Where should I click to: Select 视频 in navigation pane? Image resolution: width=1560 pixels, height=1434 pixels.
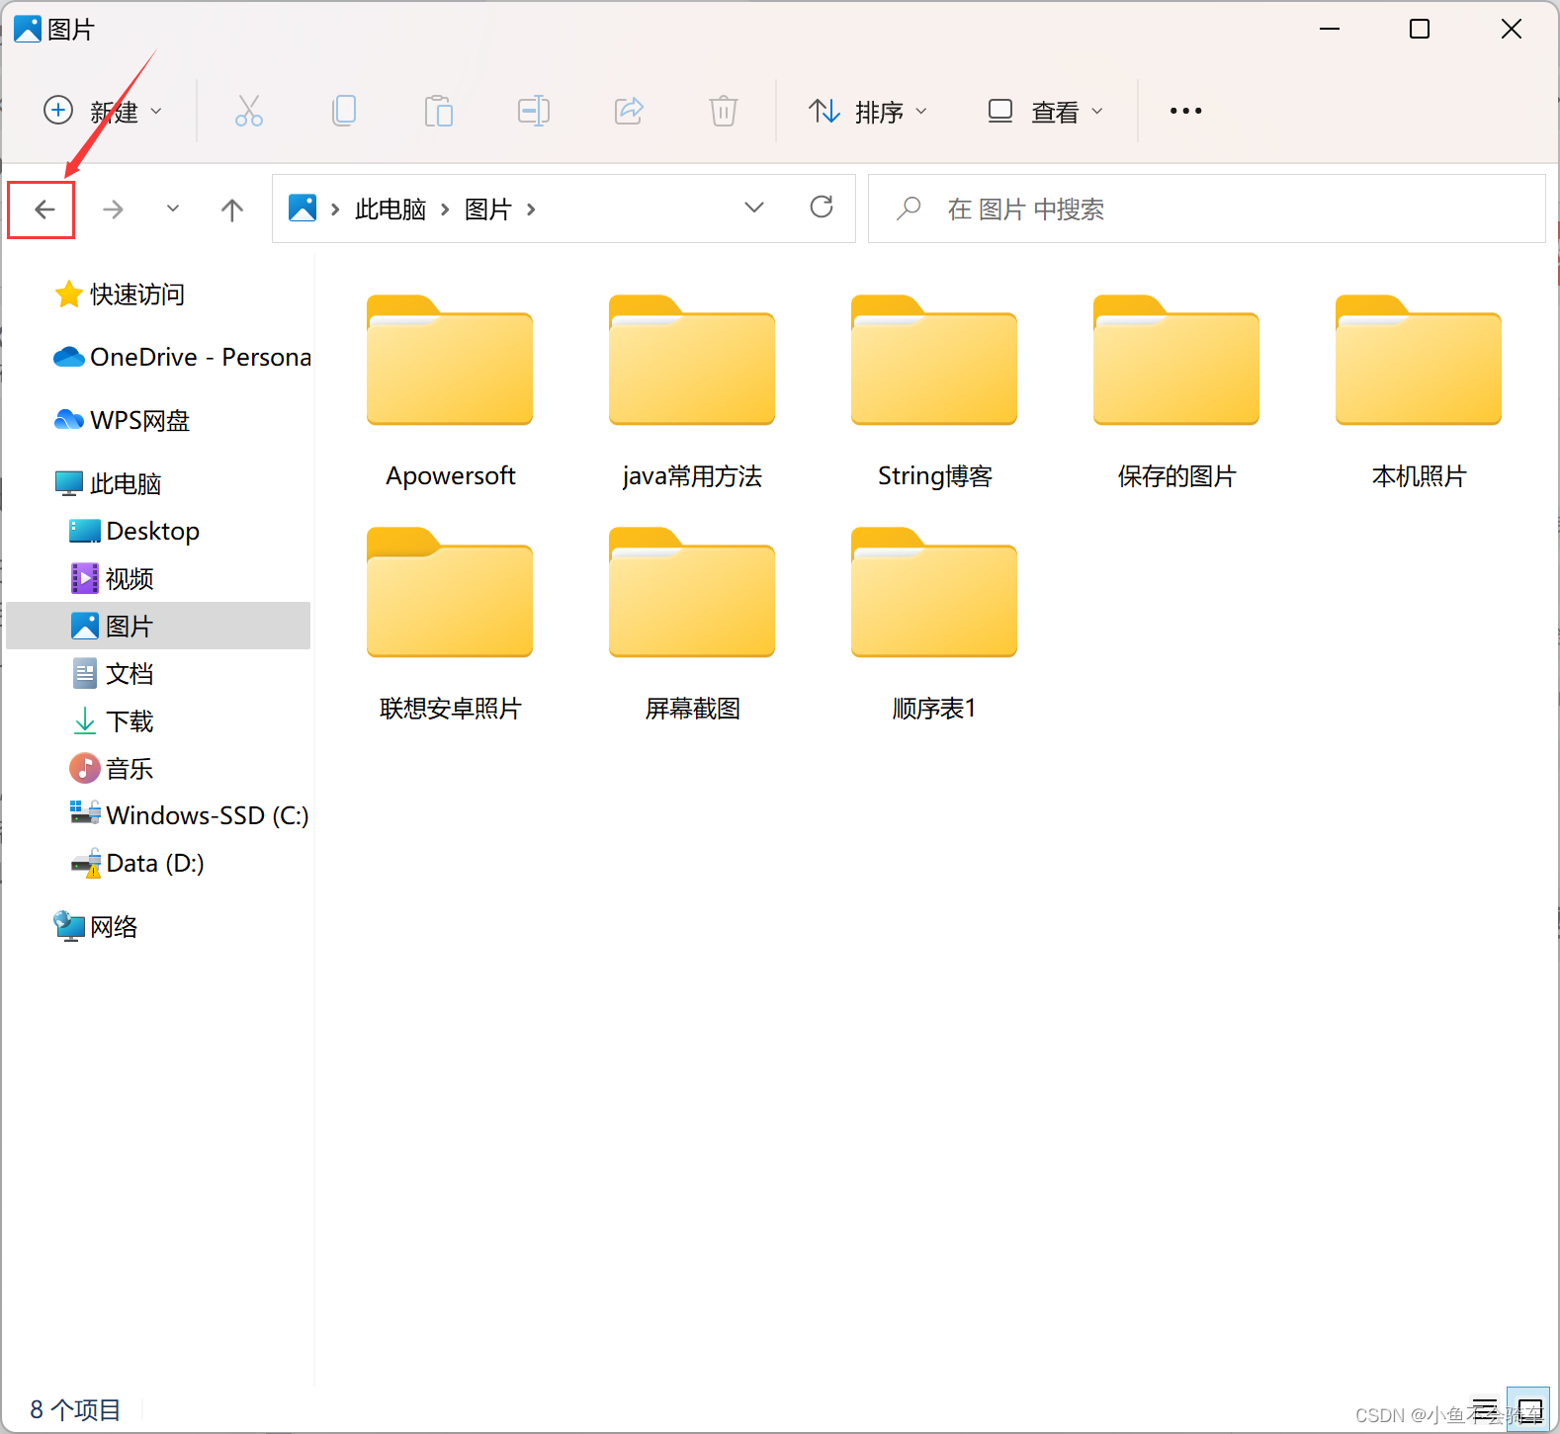pyautogui.click(x=130, y=578)
